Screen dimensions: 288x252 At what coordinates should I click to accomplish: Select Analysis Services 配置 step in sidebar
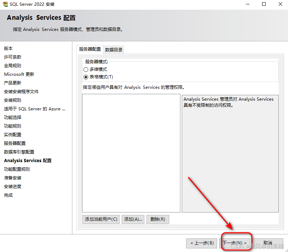tap(28, 160)
